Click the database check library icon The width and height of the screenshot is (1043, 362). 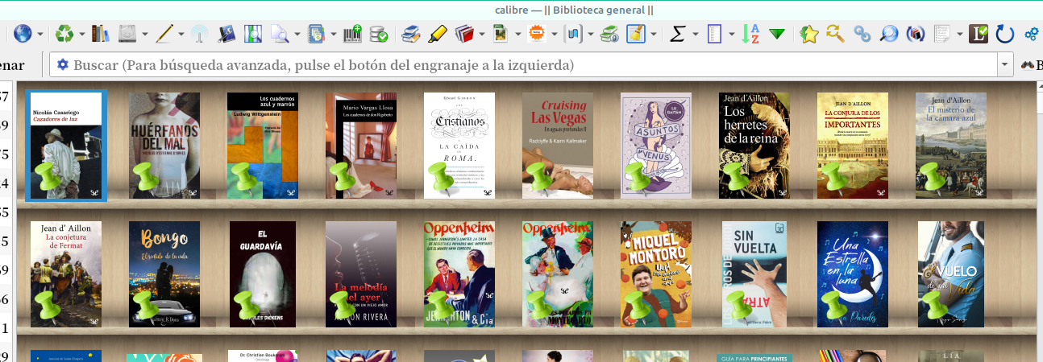[378, 34]
